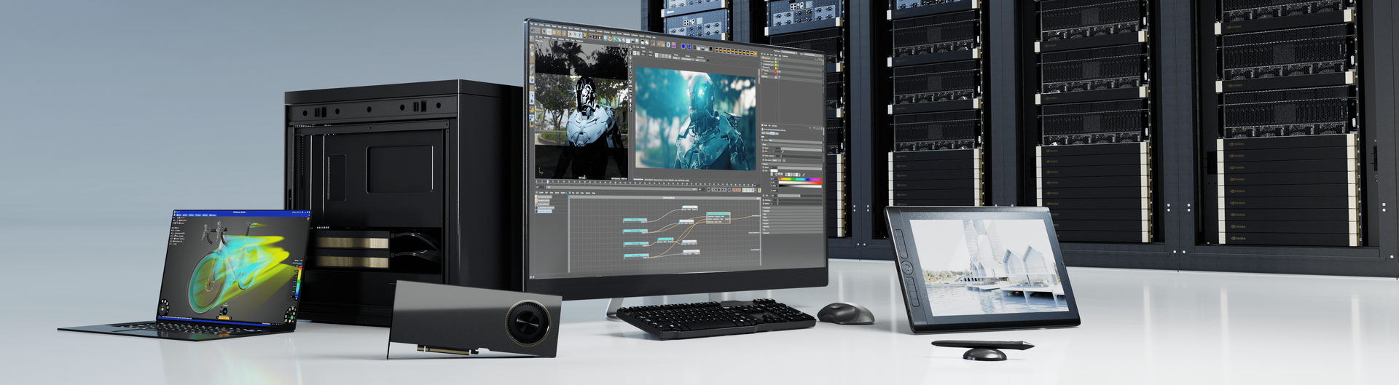
Task: Adjust the rainbow hue slider in color chooser
Action: coord(800,179)
